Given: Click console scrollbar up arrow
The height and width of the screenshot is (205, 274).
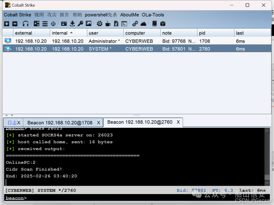Looking at the screenshot, I should 267,130.
